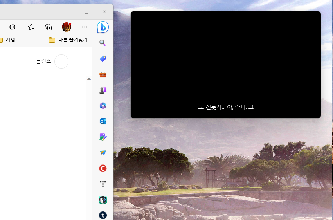The image size is (333, 220).
Task: Open the sidebar Search magnifier icon
Action: (103, 43)
